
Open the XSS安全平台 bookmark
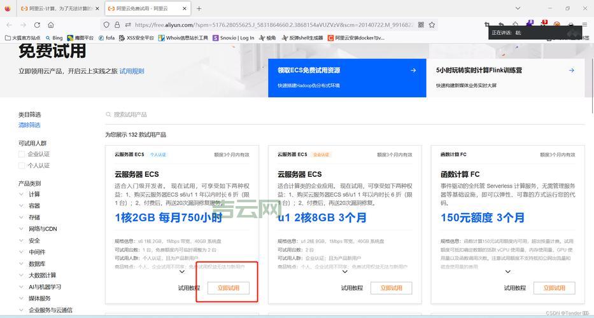[x=136, y=38]
